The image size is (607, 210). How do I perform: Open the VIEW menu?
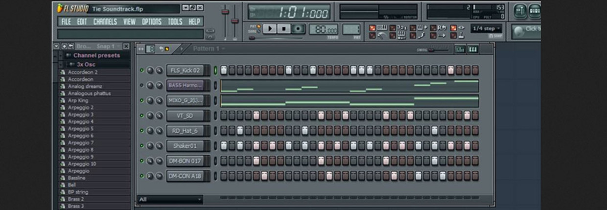129,22
